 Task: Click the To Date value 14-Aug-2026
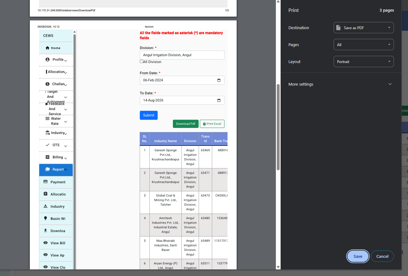pos(153,100)
